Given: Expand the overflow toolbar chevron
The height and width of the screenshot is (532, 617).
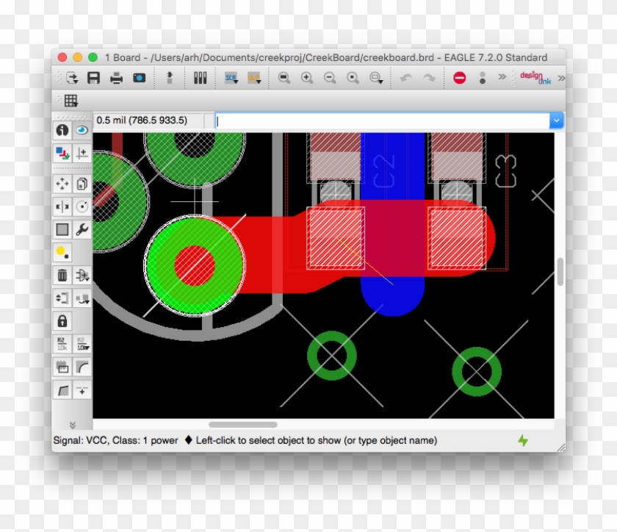Looking at the screenshot, I should click(504, 77).
